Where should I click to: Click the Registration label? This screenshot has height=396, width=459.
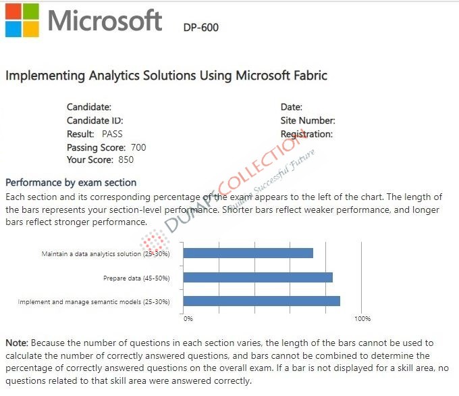(306, 134)
